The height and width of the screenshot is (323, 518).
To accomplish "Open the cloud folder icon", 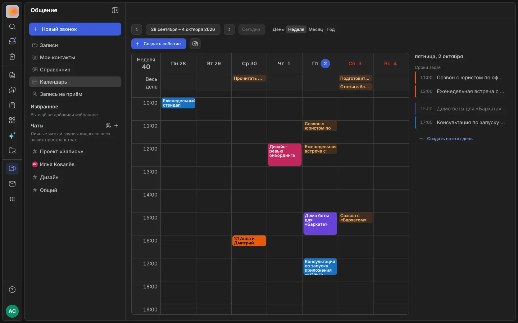I will (12, 150).
